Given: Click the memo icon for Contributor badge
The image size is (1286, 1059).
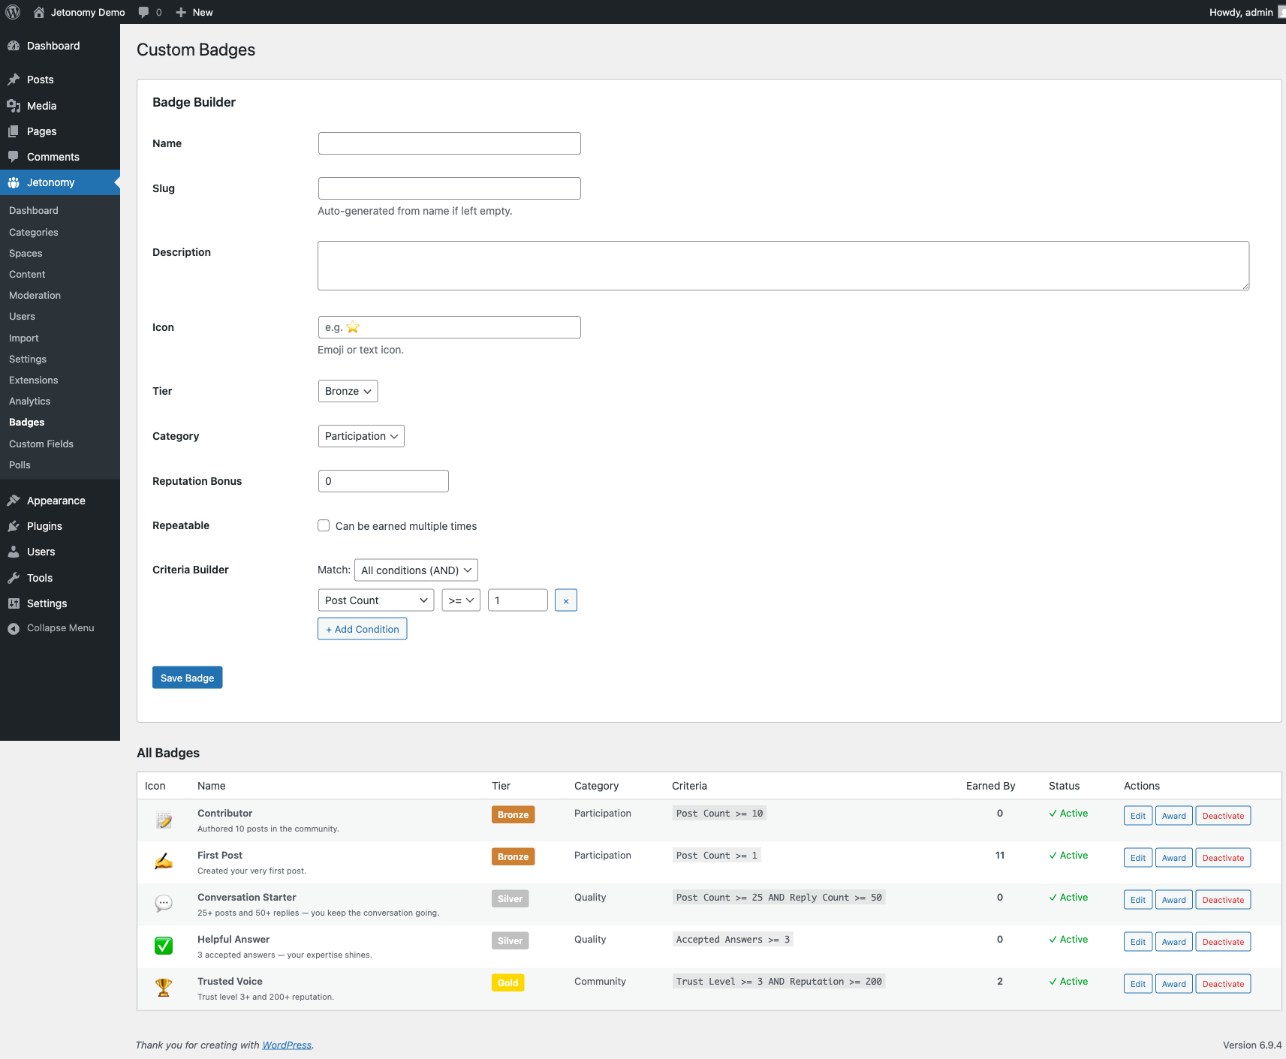Looking at the screenshot, I should [x=164, y=820].
